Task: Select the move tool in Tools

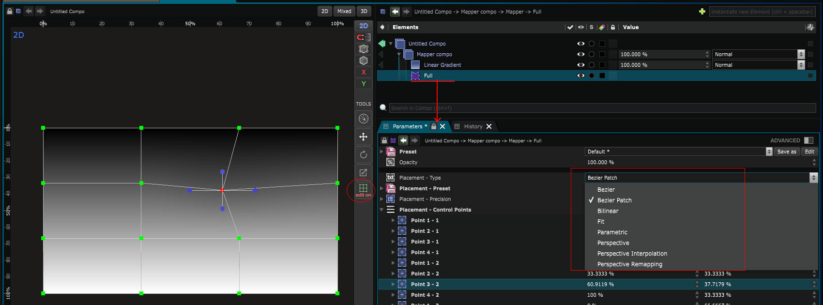Action: coord(363,137)
